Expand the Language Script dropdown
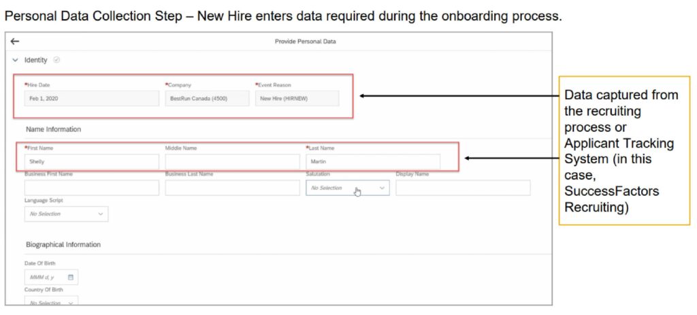The height and width of the screenshot is (315, 697). pos(66,214)
